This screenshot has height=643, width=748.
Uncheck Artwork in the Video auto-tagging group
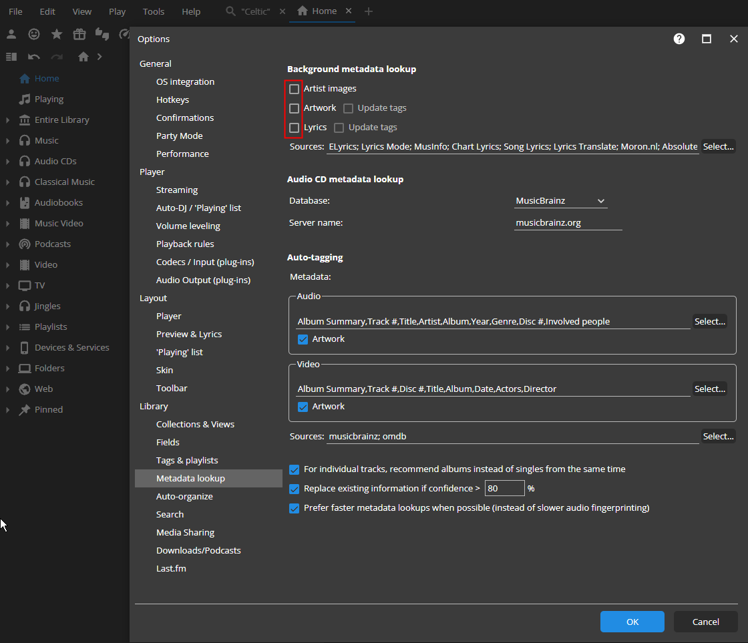tap(303, 407)
